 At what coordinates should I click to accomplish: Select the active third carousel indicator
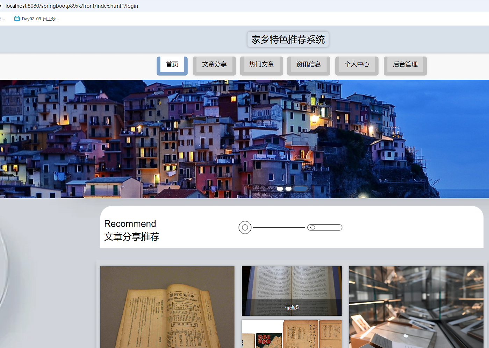coord(301,189)
